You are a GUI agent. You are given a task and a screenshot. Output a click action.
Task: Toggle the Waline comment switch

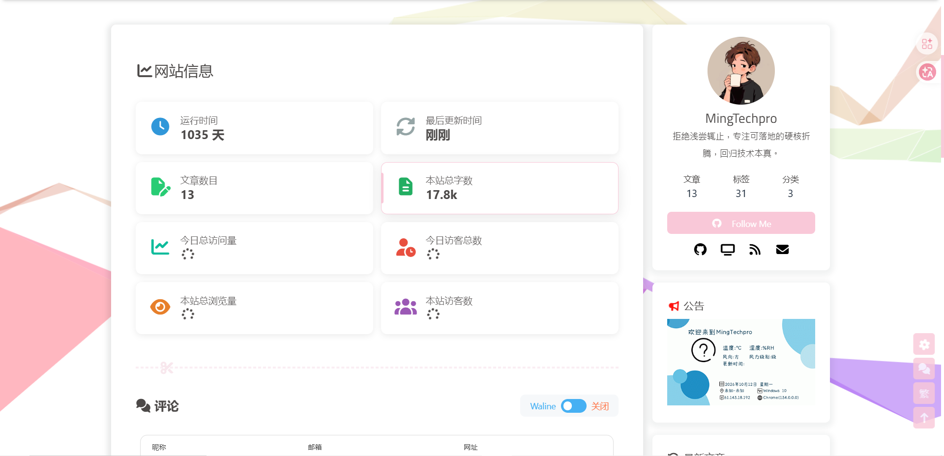573,406
